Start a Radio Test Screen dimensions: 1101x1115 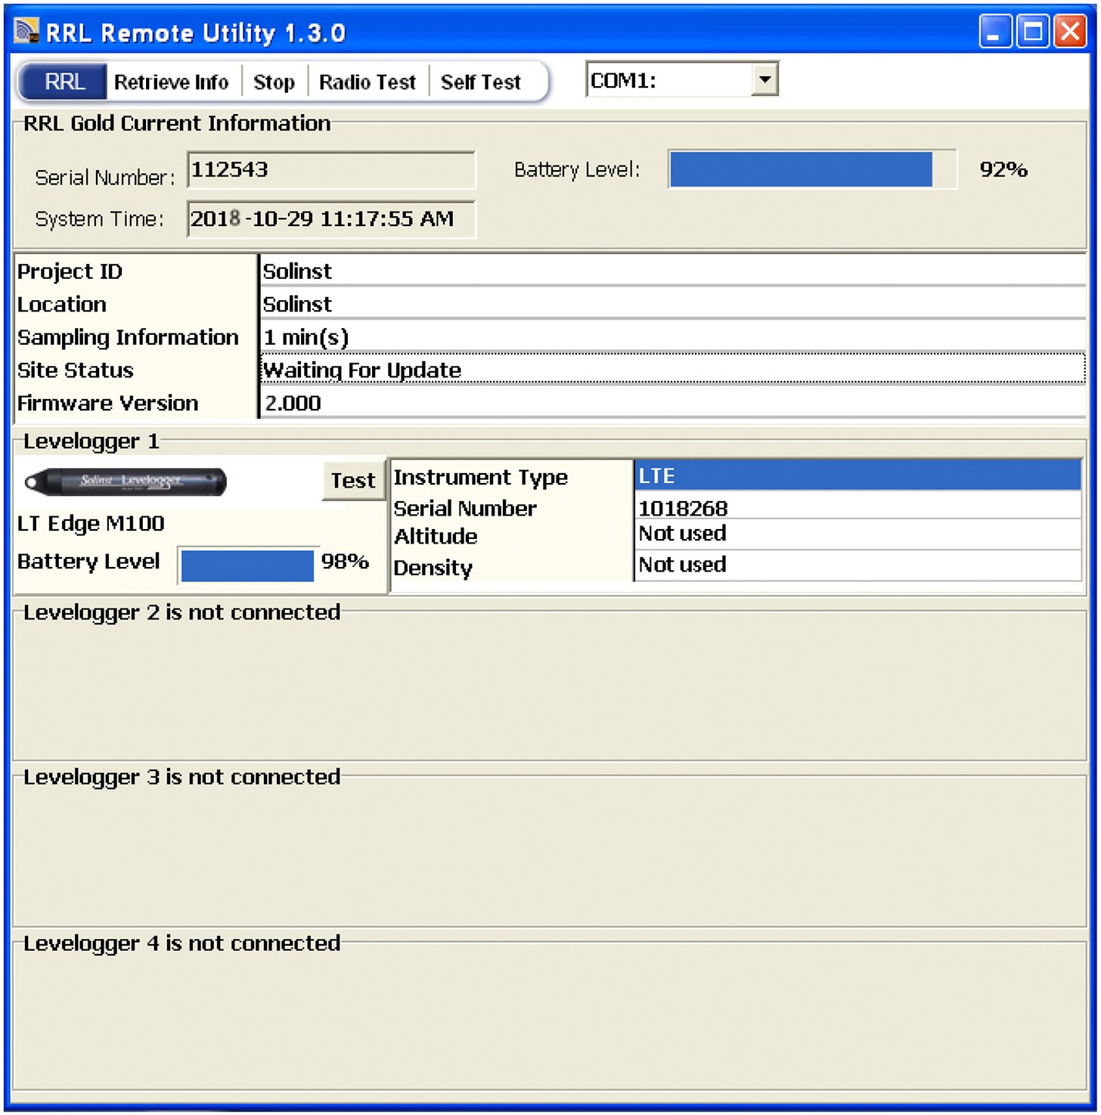point(367,82)
